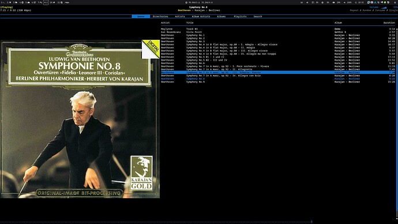Click the Beethoven Symphonie No. 8 album cover
The width and height of the screenshot is (398, 224).
[x=80, y=119]
